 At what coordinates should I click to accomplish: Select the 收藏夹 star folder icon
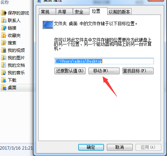point(4,35)
